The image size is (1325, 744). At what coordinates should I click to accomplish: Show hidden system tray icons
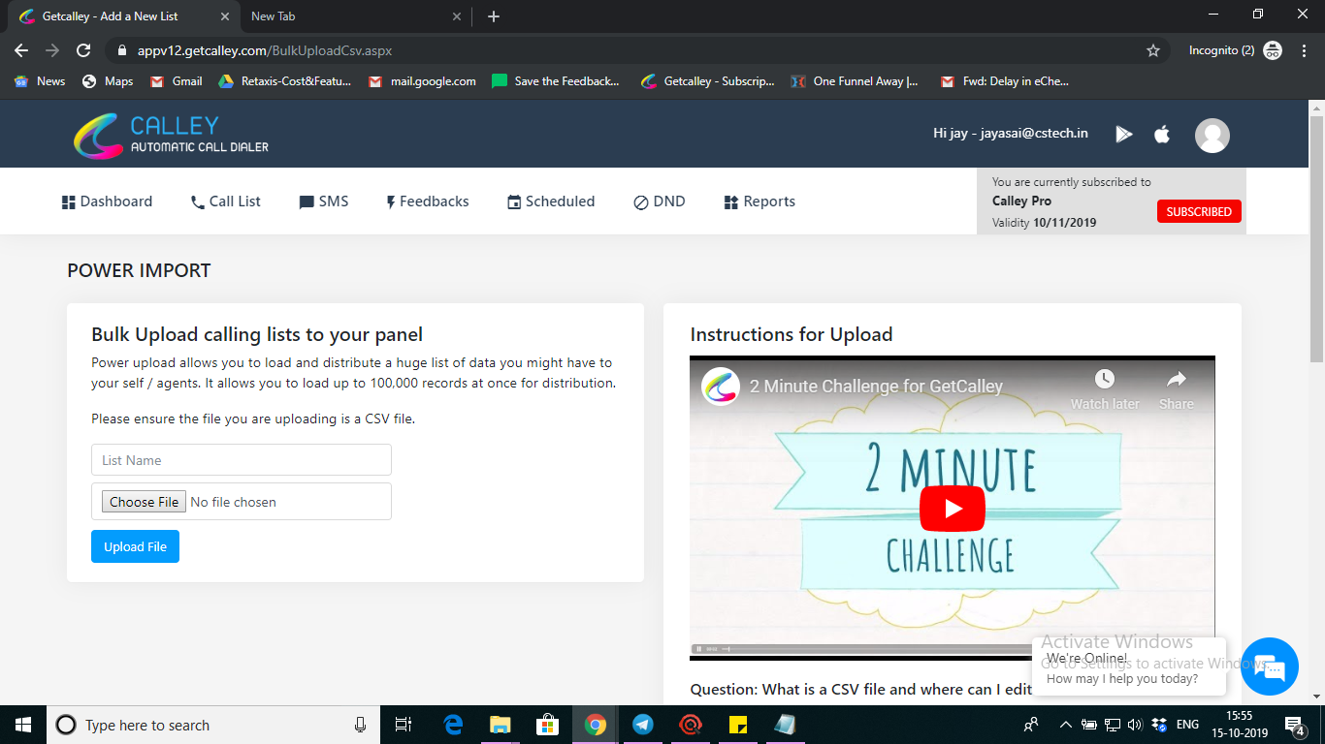pos(1066,725)
